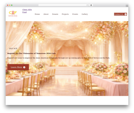The image size is (134, 113).
Task: Click the download icon beside the address bar
Action: coord(91,5)
